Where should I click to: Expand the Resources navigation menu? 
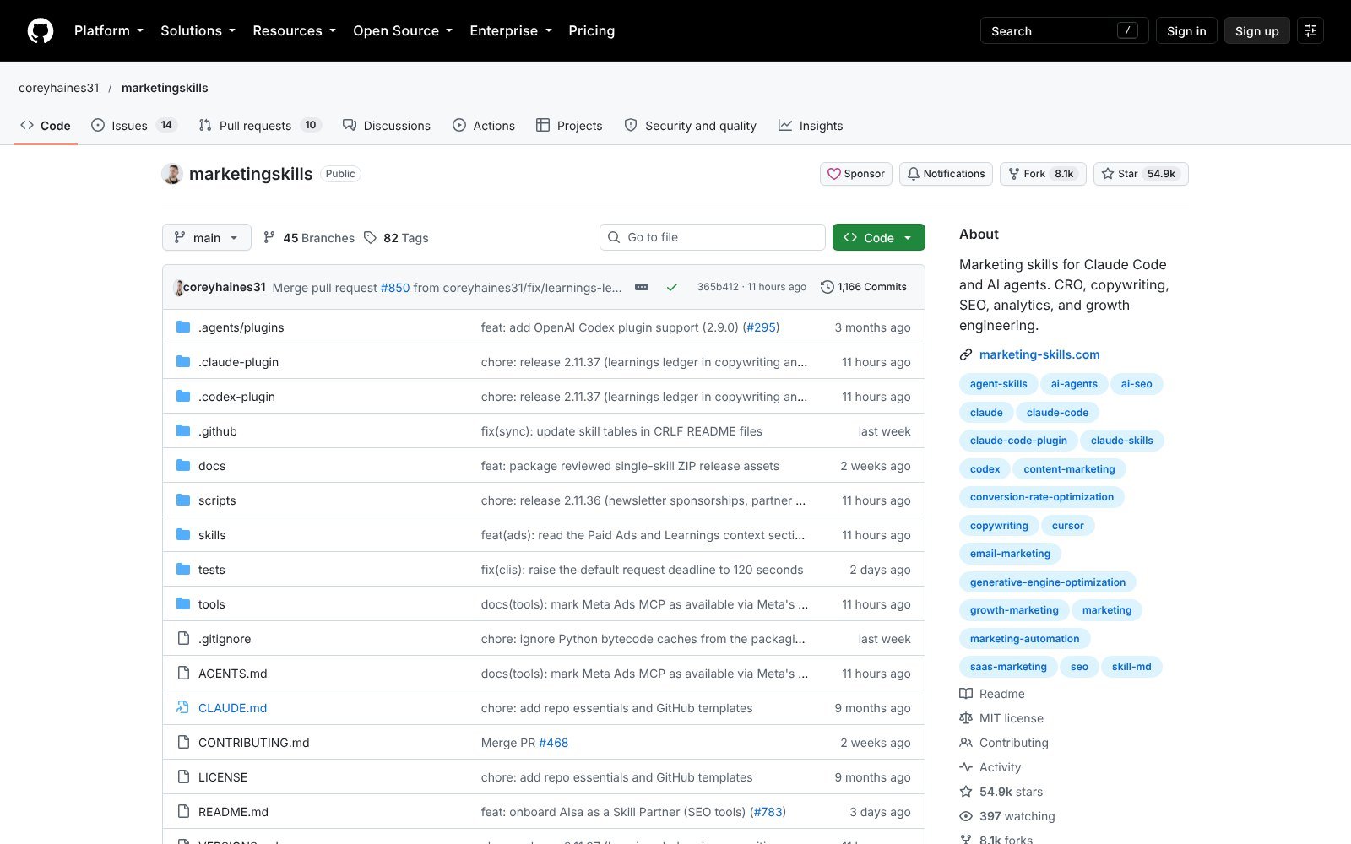(x=295, y=30)
